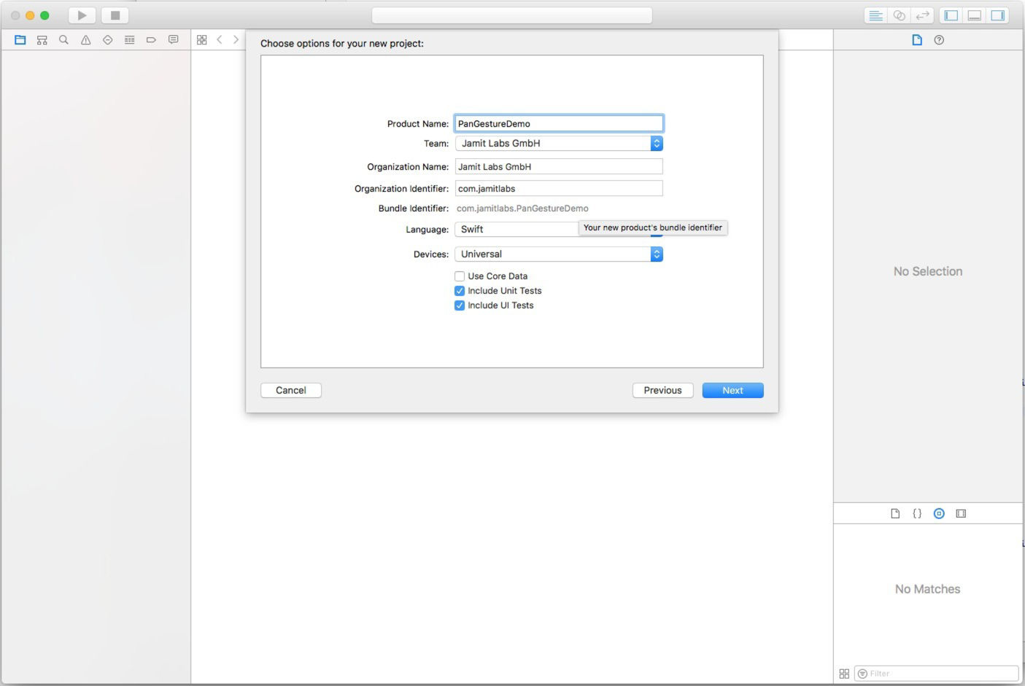Open the related items grid icon
Image resolution: width=1025 pixels, height=686 pixels.
202,40
